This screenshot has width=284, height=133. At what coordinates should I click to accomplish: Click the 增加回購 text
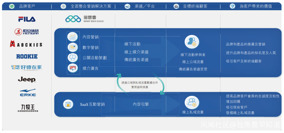click(233, 102)
